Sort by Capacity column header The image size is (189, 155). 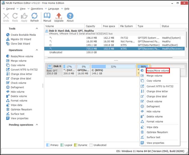pos(93,26)
